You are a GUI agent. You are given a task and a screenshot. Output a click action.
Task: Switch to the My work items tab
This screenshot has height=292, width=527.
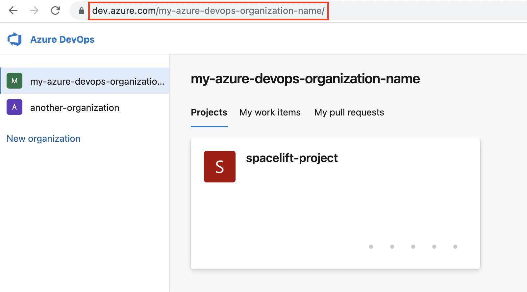270,113
